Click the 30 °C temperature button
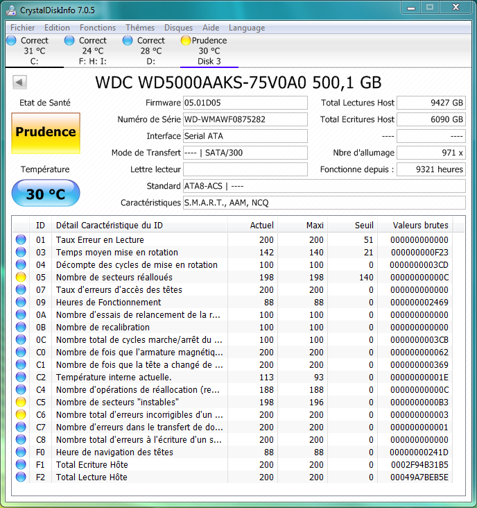This screenshot has width=477, height=508. 46,194
